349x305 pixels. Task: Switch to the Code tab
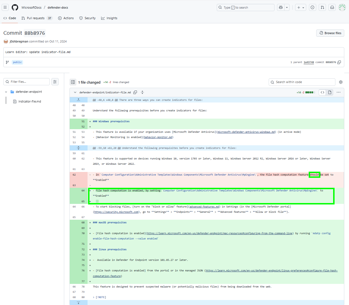(x=10, y=18)
